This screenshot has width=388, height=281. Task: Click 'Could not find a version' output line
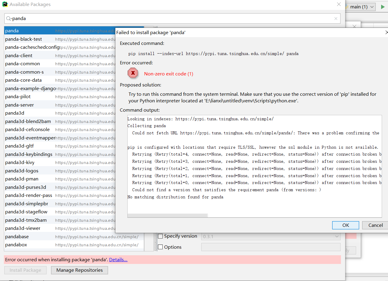pyautogui.click(x=227, y=190)
